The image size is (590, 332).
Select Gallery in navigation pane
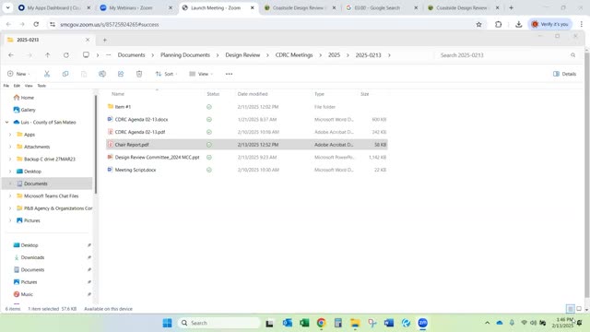click(x=28, y=110)
